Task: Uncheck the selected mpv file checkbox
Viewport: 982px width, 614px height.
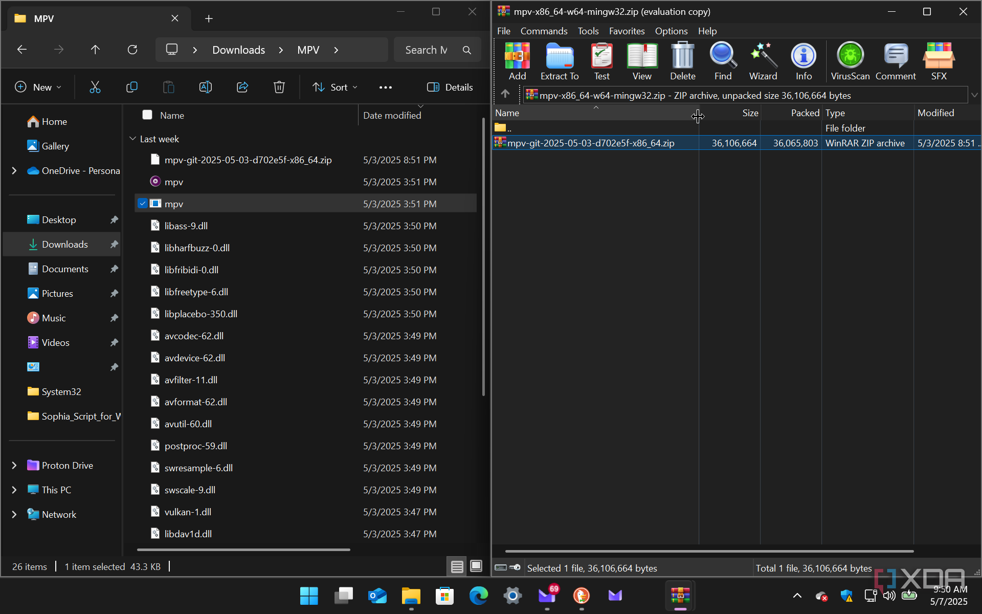Action: (143, 204)
